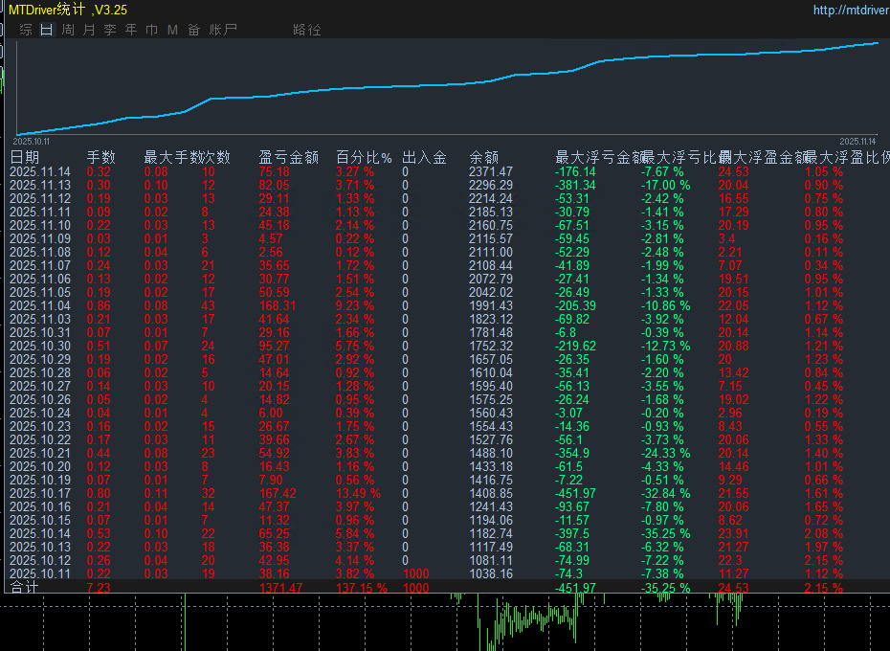Open the 账户 account tab
The image size is (890, 651).
click(x=223, y=30)
